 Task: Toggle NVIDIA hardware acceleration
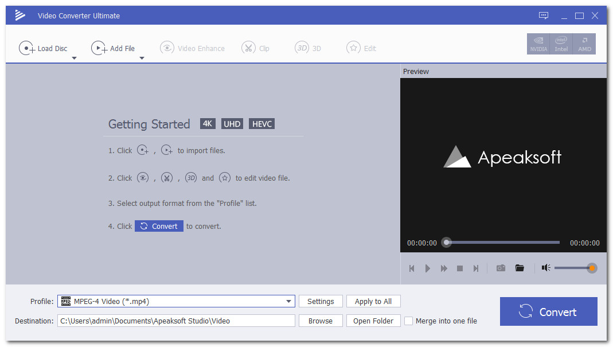coord(538,44)
